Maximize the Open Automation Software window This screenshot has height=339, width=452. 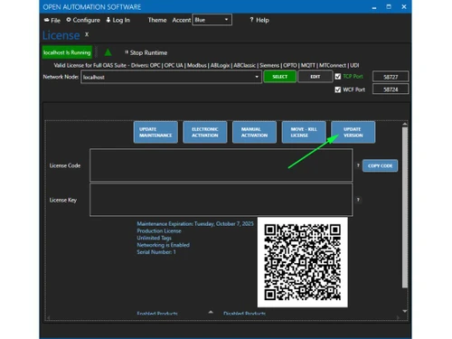389,6
